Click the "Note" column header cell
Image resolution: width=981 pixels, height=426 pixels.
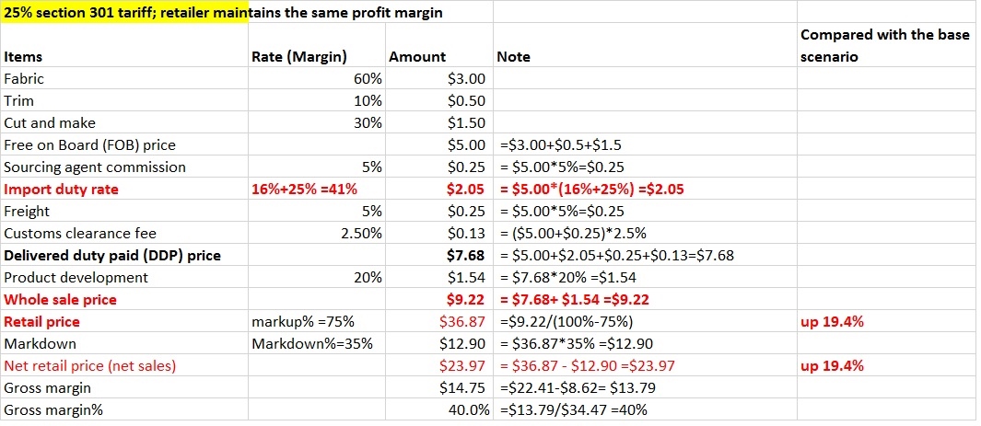tap(513, 57)
